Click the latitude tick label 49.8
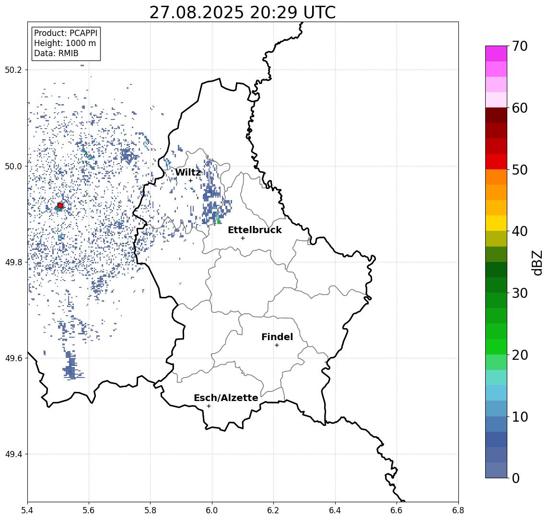 [13, 262]
